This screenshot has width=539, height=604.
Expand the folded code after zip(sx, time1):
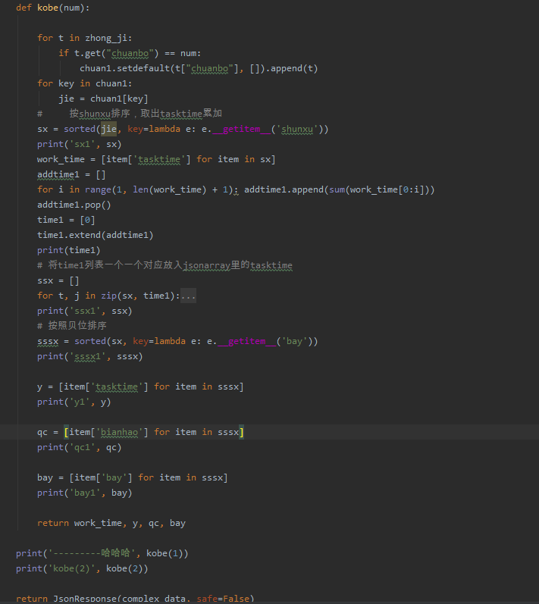(189, 296)
